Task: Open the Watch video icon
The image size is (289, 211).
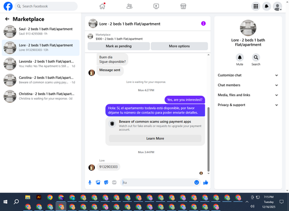Action: (156, 6)
